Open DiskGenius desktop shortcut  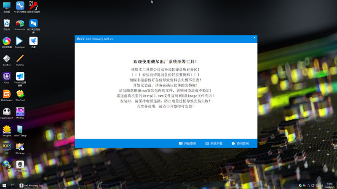pyautogui.click(x=7, y=95)
